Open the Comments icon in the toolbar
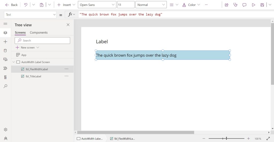Viewport: 274px width, 142px height. pyautogui.click(x=244, y=5)
